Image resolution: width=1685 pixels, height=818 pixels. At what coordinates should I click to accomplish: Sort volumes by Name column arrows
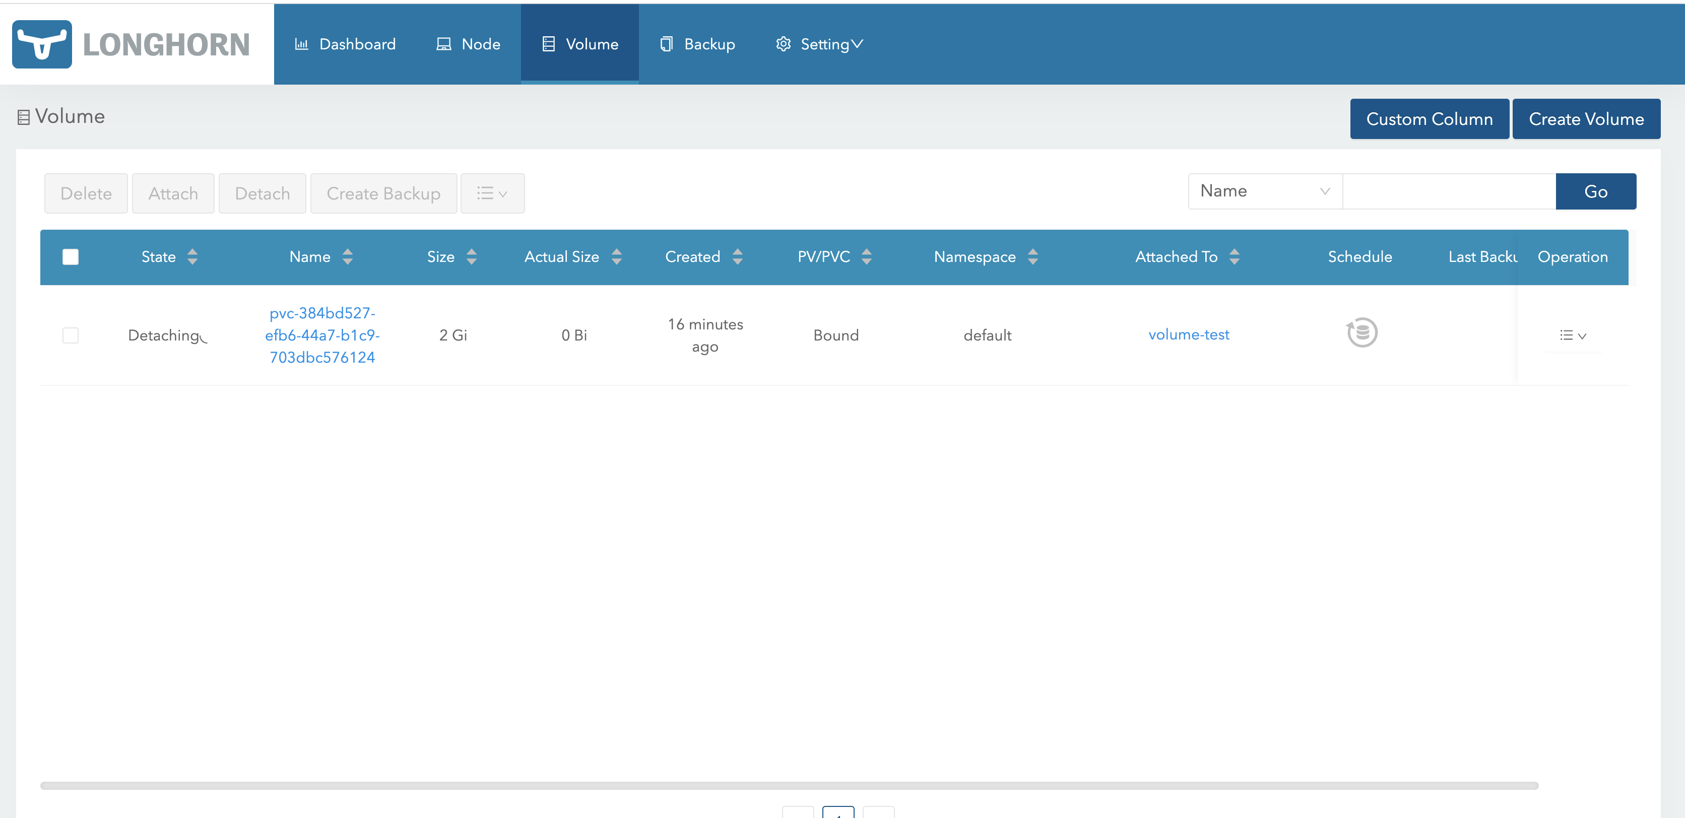tap(347, 257)
